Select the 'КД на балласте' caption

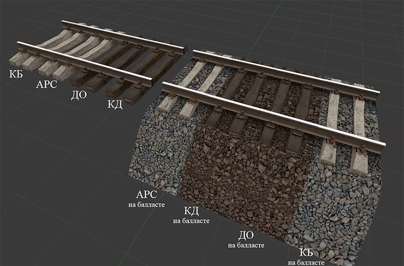coord(191,215)
